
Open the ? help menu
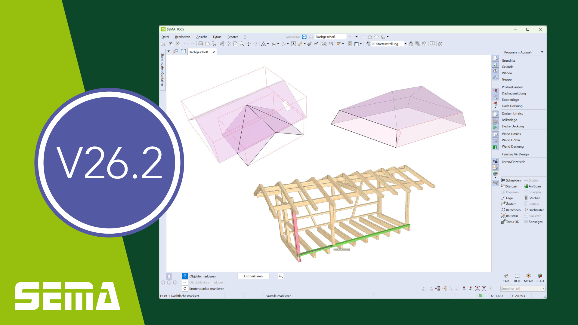(245, 37)
